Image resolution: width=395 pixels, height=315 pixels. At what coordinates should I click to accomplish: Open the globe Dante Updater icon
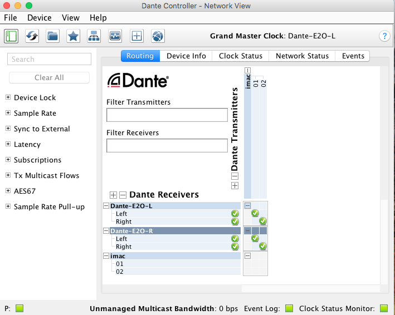158,36
